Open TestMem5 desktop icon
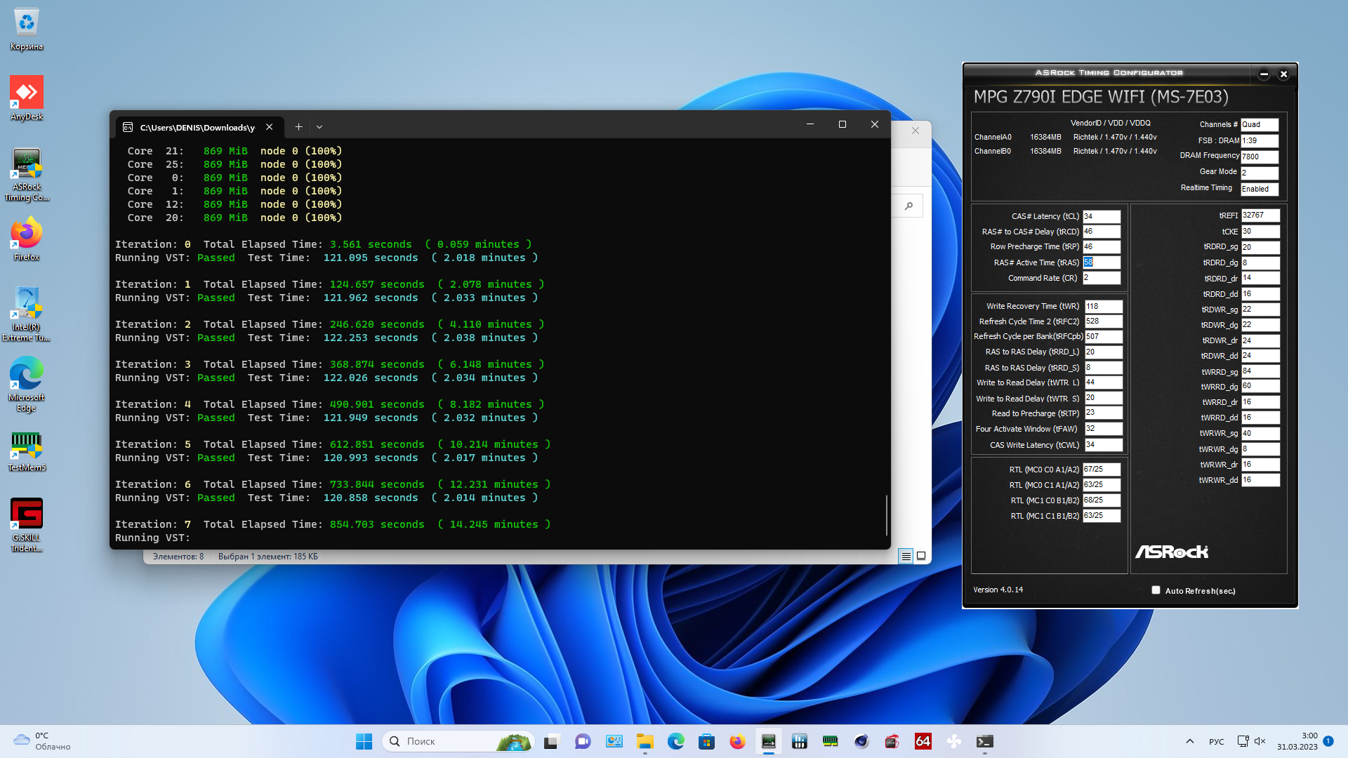The width and height of the screenshot is (1348, 758). click(x=27, y=446)
